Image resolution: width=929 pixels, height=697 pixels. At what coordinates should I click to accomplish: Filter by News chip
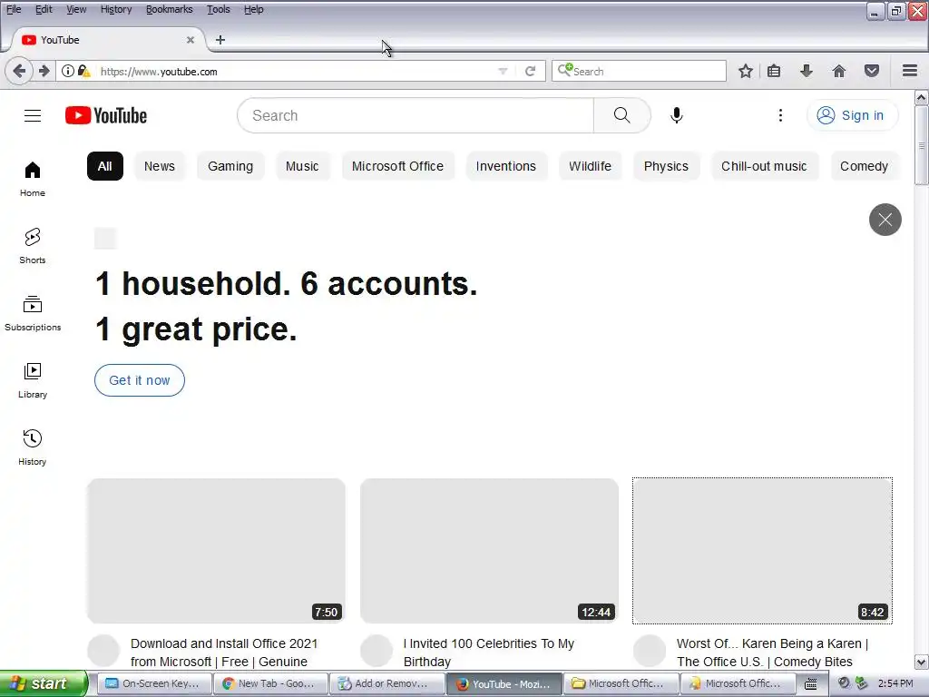point(160,167)
